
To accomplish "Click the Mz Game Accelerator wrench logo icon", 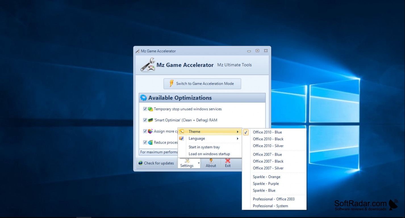I will click(x=148, y=65).
